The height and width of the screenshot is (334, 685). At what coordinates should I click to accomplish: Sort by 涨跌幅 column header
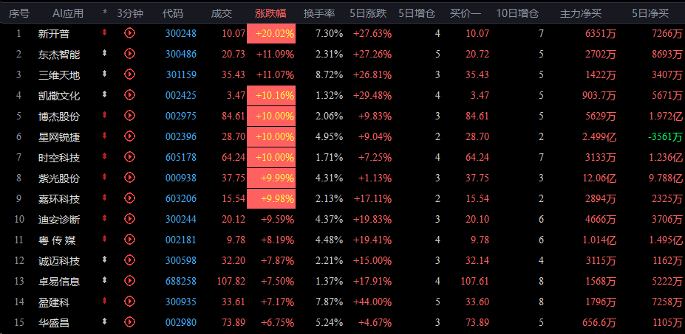coord(270,13)
